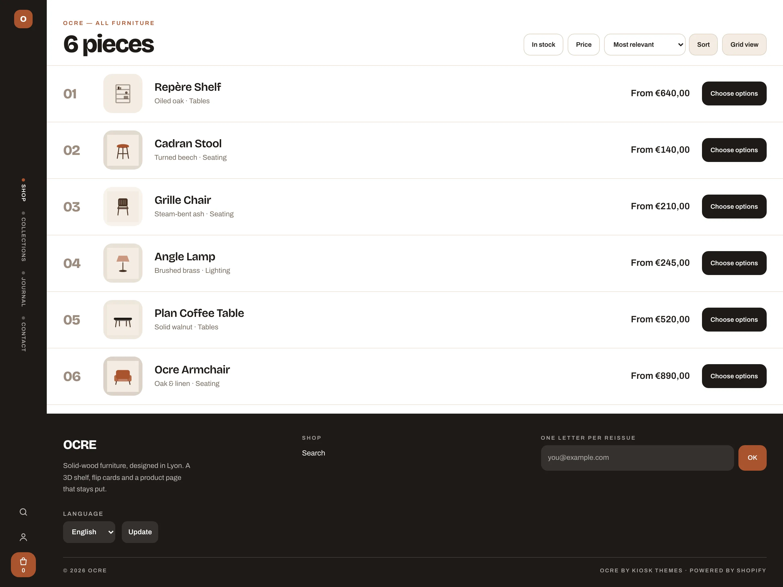The height and width of the screenshot is (587, 783).
Task: Submit newsletter with OK button
Action: point(753,458)
